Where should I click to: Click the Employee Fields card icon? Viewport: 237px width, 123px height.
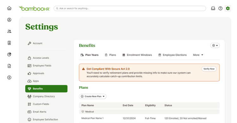29,66
